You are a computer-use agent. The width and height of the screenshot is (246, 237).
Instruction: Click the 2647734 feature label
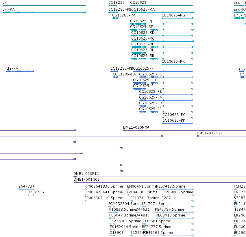(27, 186)
